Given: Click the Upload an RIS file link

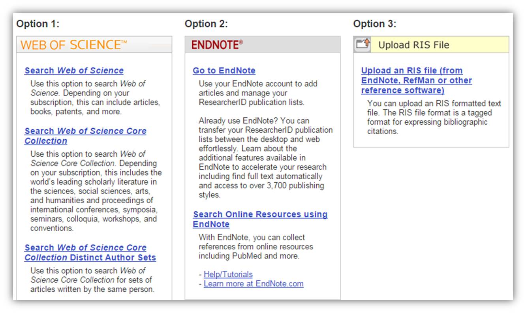Looking at the screenshot, I should pos(417,81).
